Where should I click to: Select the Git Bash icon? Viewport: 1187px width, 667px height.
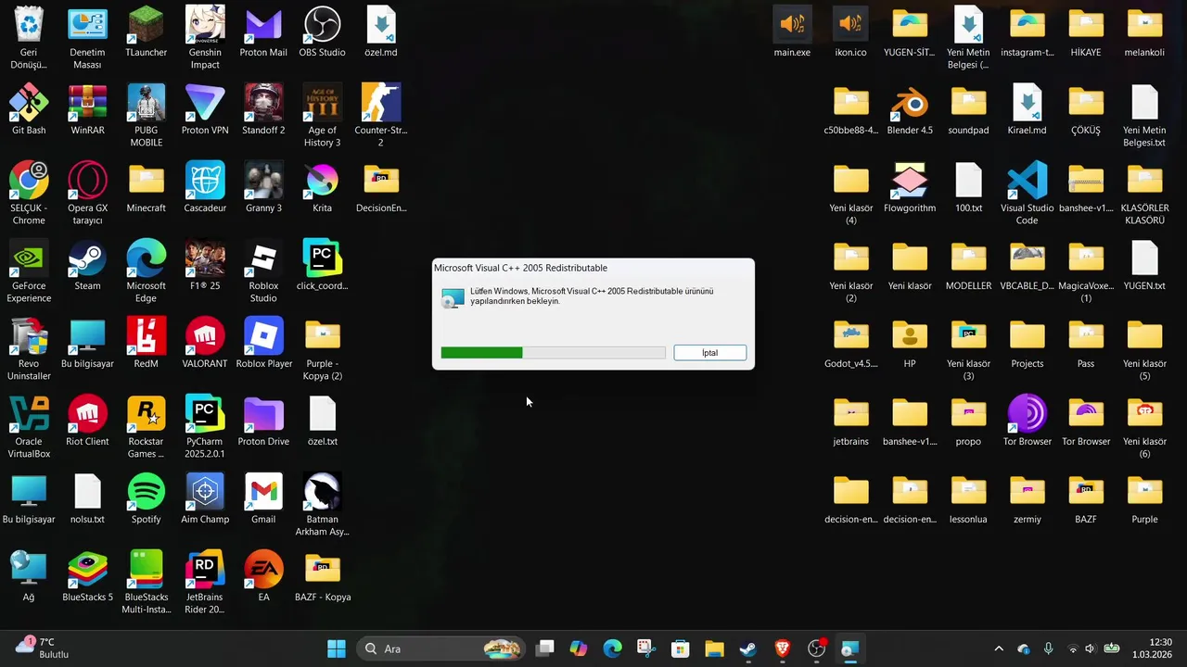pos(29,109)
